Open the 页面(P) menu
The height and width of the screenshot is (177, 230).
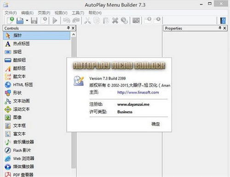pos(44,13)
